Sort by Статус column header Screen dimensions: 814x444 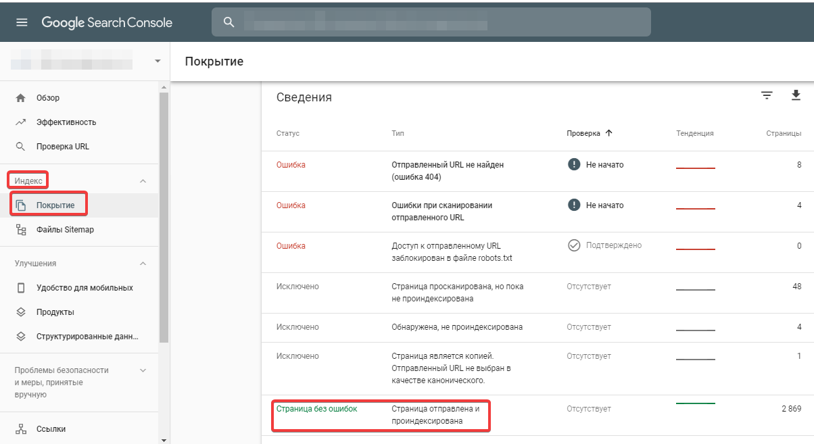point(288,134)
